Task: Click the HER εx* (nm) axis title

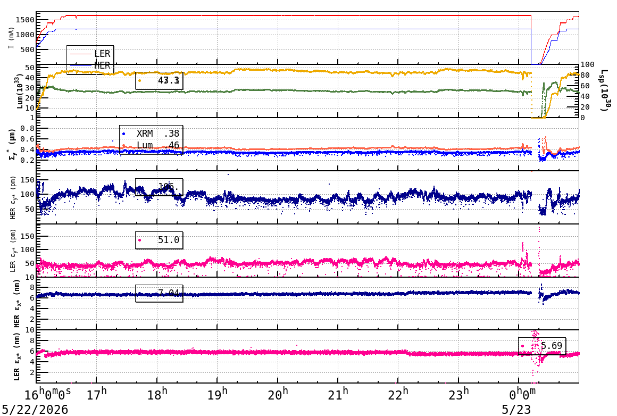Action: 16,303
